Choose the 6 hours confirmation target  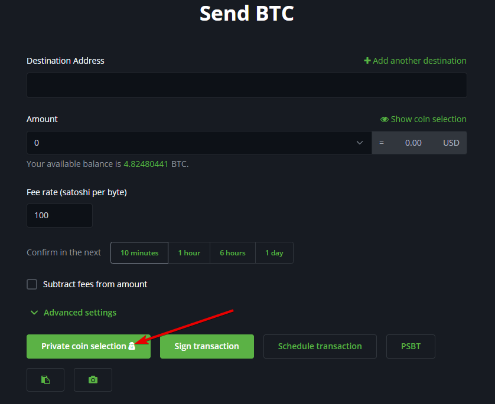[233, 253]
